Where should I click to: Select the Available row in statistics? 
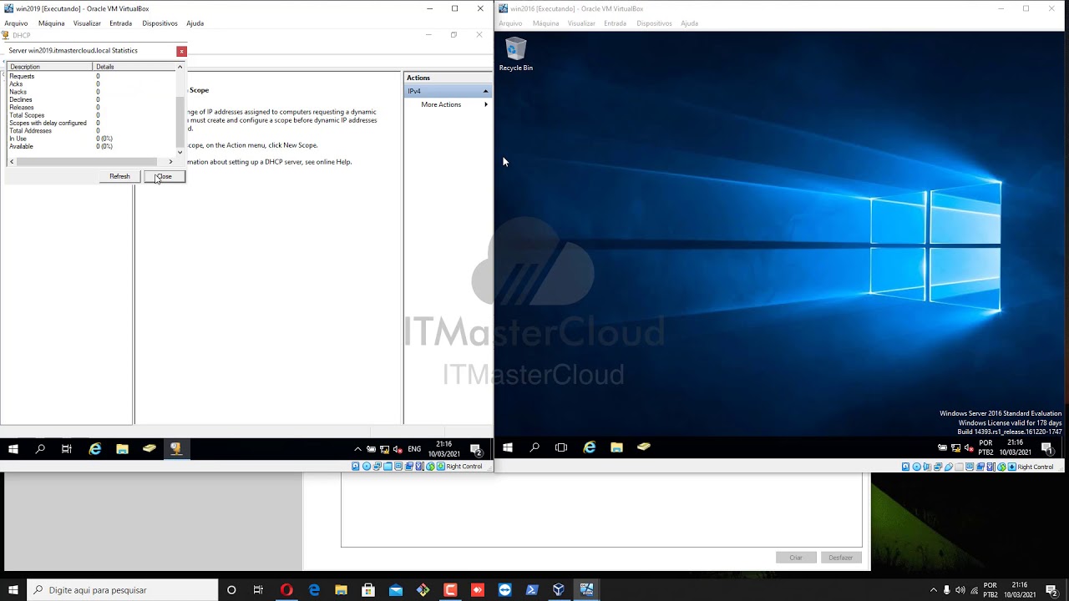[x=92, y=146]
